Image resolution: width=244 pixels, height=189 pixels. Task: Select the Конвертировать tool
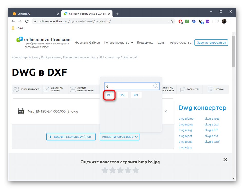27,89
